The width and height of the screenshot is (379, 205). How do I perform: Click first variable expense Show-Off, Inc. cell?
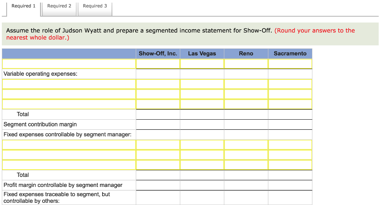point(158,84)
